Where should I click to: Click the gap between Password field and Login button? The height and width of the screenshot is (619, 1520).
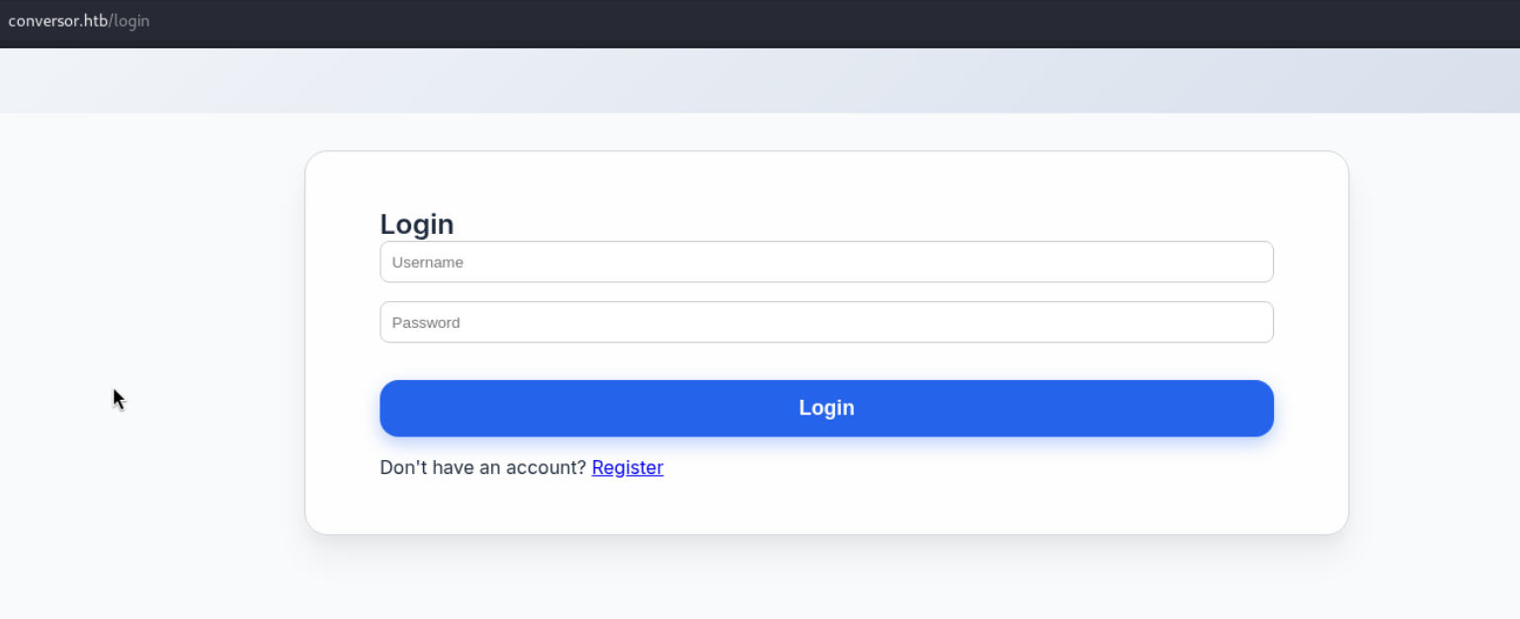(826, 361)
